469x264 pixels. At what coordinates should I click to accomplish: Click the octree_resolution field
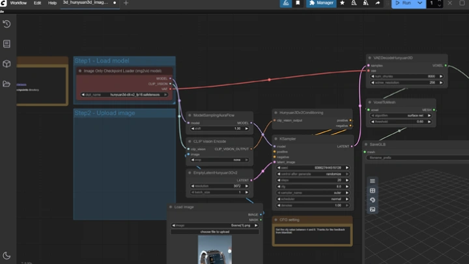pyautogui.click(x=406, y=83)
